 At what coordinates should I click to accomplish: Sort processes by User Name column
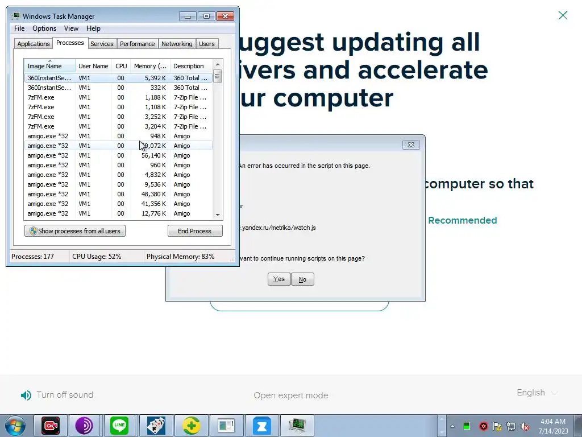pos(93,66)
